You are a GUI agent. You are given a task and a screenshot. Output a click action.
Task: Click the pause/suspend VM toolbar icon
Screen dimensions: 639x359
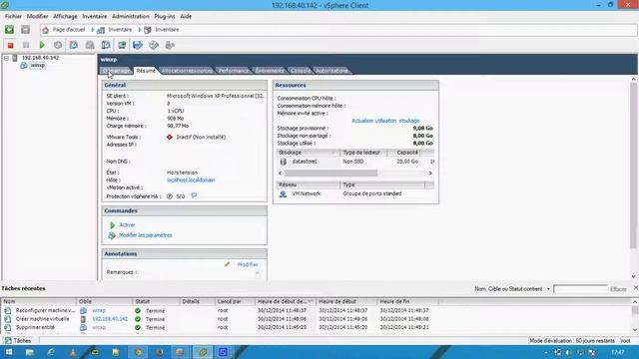coord(26,45)
